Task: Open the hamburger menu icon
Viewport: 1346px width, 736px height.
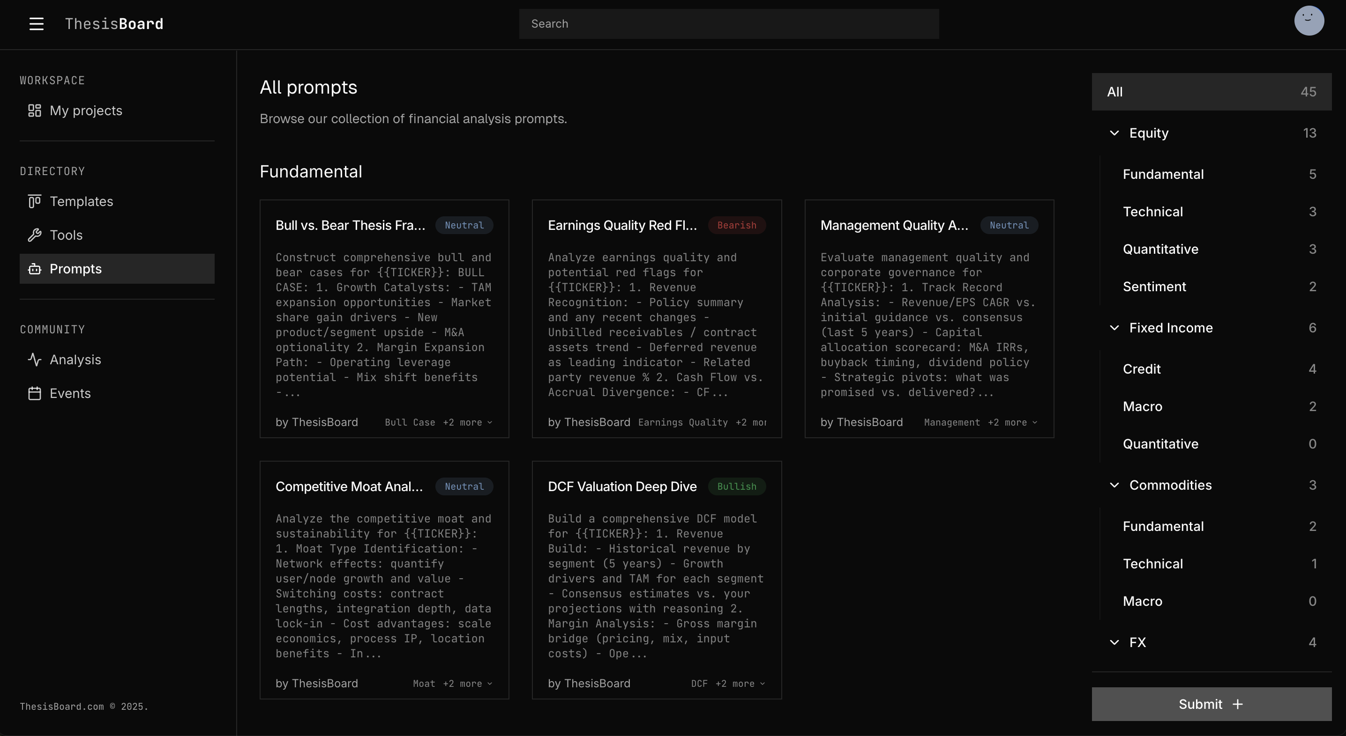Action: [x=37, y=23]
